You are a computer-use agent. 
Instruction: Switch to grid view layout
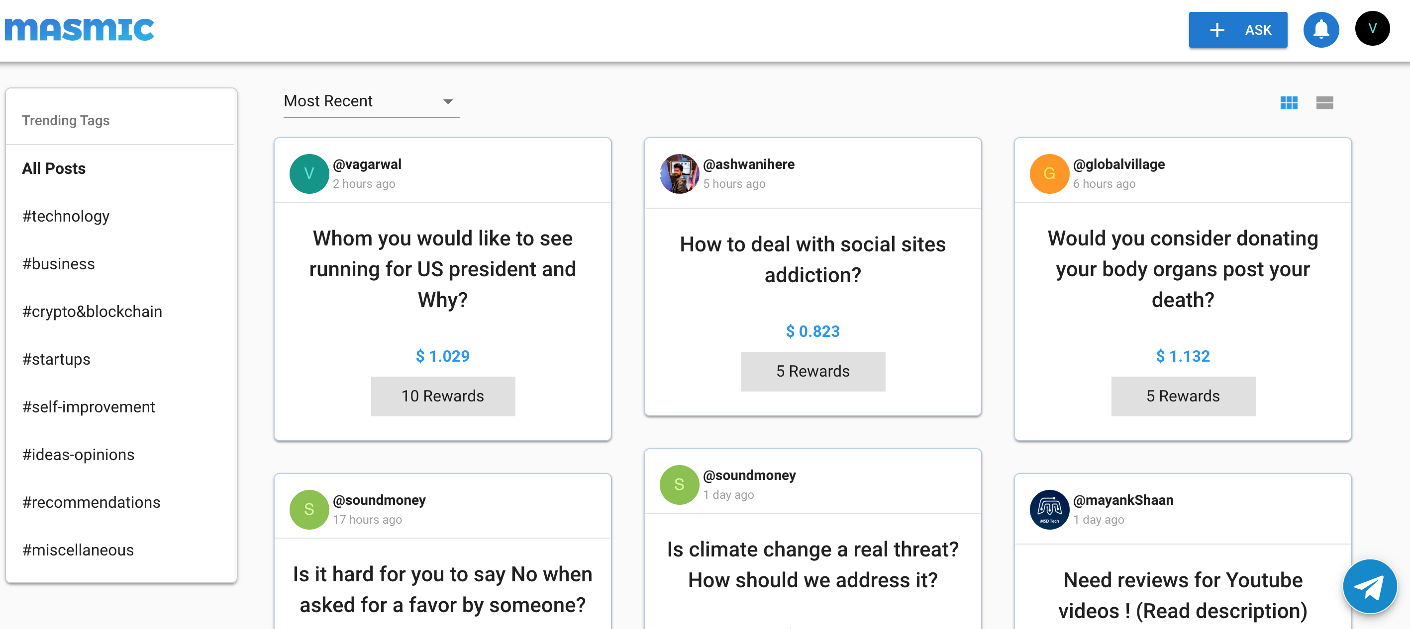[x=1289, y=103]
